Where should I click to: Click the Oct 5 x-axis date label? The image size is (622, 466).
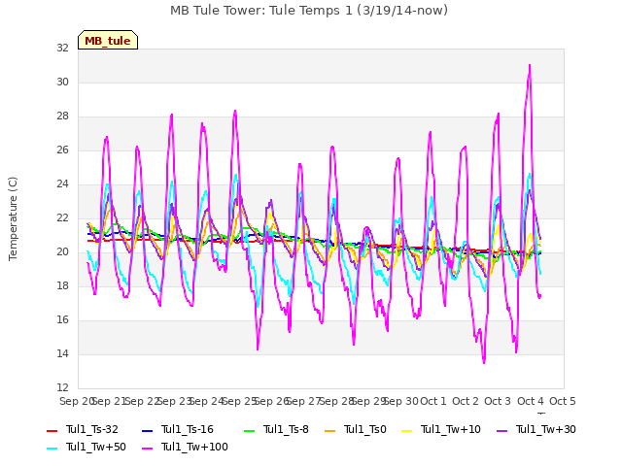coord(563,401)
